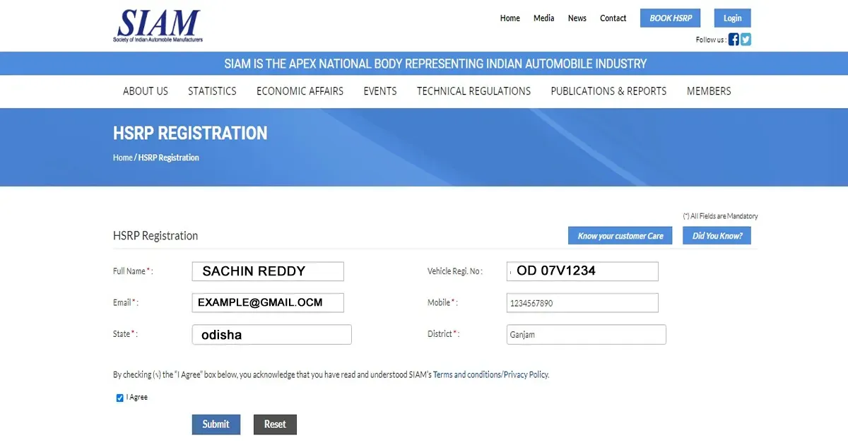This screenshot has height=445, width=848.
Task: Click the SIAM logo
Action: point(158,26)
